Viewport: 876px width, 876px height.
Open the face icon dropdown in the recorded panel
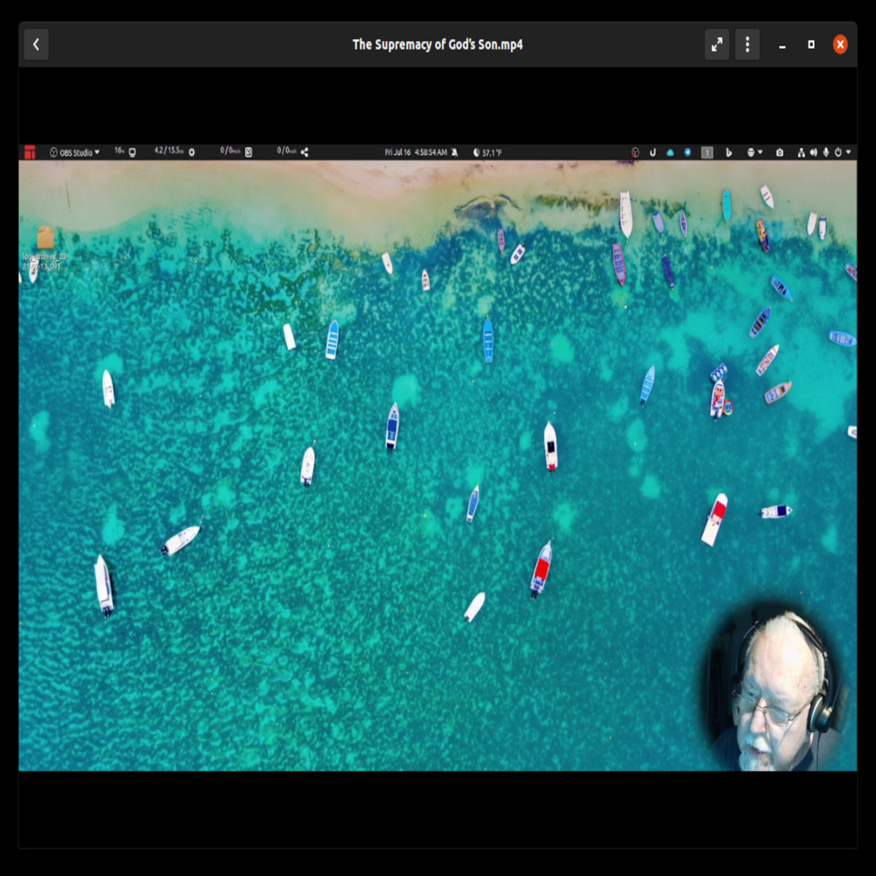pyautogui.click(x=755, y=152)
